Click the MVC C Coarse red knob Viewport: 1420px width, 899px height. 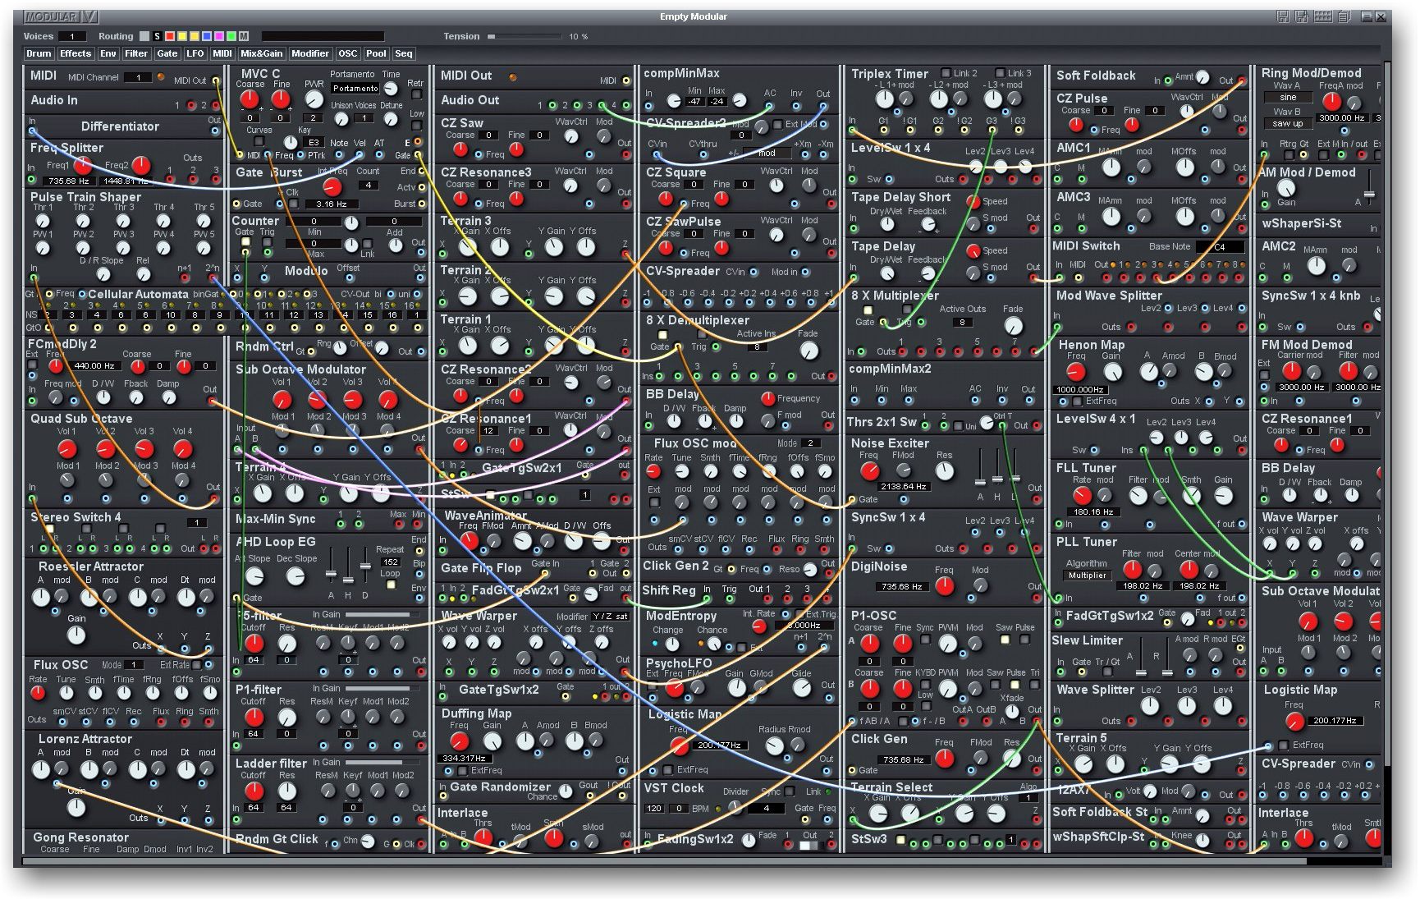click(249, 99)
